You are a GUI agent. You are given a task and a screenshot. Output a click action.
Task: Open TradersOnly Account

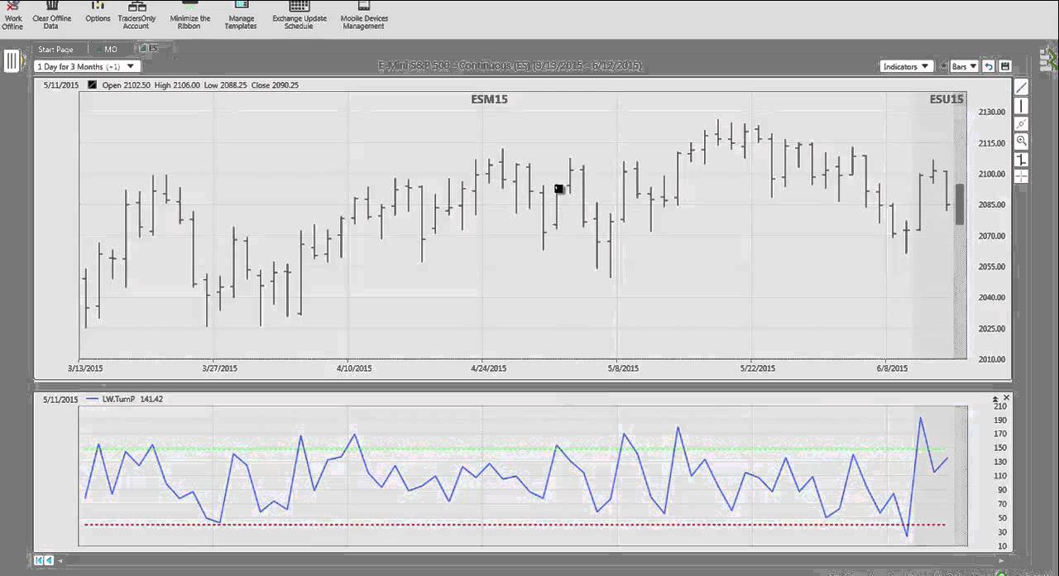pyautogui.click(x=137, y=17)
